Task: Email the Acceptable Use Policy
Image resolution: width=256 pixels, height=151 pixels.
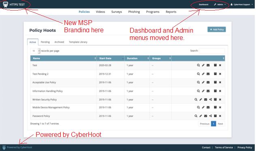Action: point(208,82)
